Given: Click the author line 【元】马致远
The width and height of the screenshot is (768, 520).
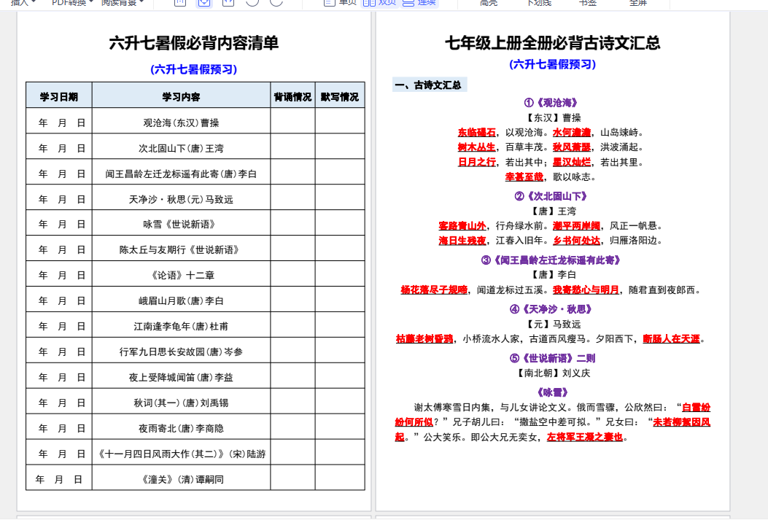Looking at the screenshot, I should coord(553,324).
